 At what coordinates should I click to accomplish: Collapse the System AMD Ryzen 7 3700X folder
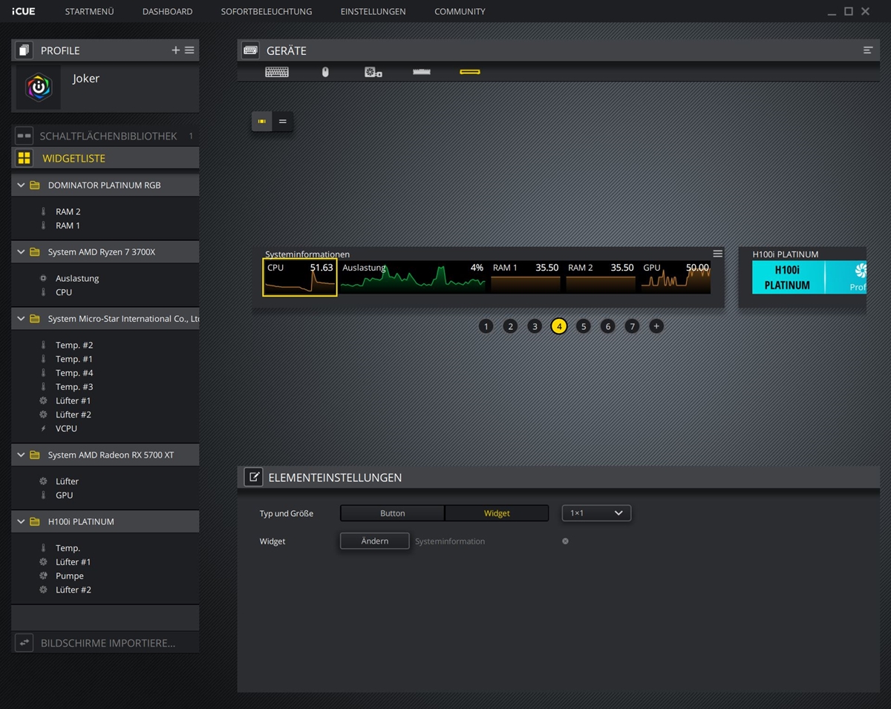pyautogui.click(x=21, y=252)
